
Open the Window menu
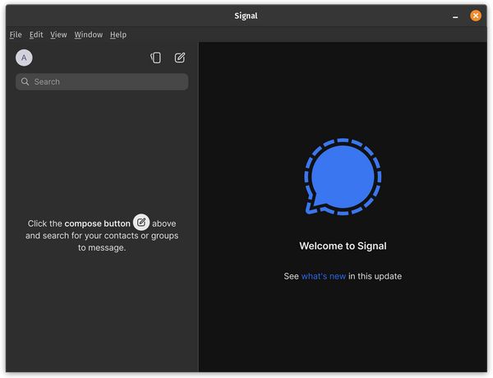point(88,35)
